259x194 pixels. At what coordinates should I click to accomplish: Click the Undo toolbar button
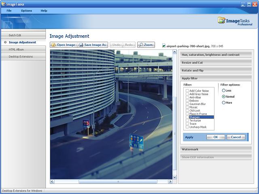[116, 45]
